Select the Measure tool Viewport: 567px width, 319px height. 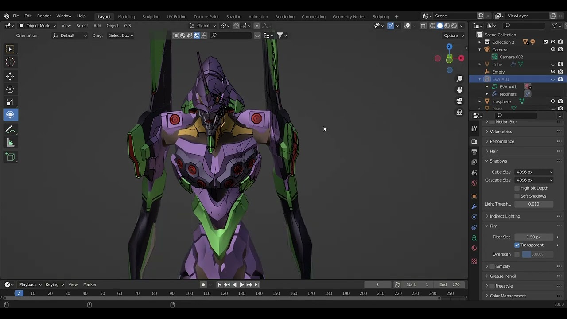tap(10, 143)
